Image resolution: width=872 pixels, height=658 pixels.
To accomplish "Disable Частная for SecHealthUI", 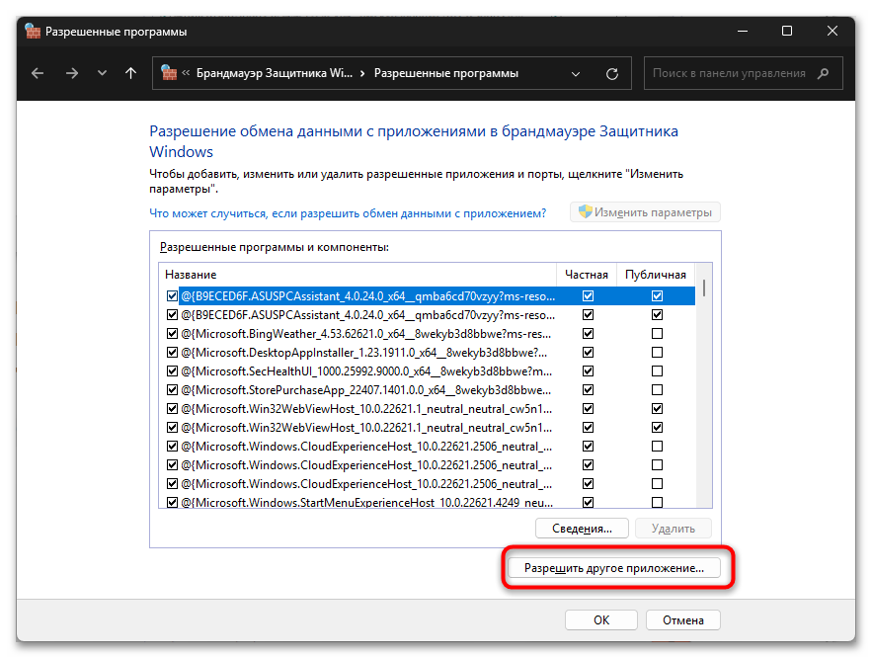I will tap(588, 371).
